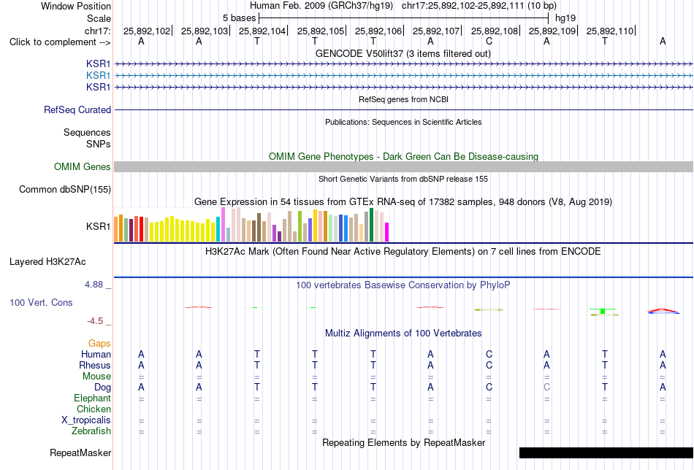Image resolution: width=694 pixels, height=470 pixels.
Task: Open the GENCODE V50lift37 track title
Action: [403, 53]
